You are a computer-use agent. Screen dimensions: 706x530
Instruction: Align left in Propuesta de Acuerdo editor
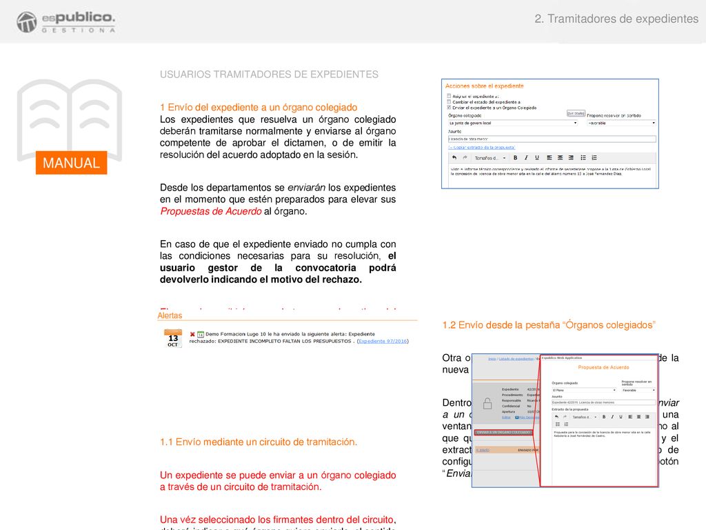point(630,416)
